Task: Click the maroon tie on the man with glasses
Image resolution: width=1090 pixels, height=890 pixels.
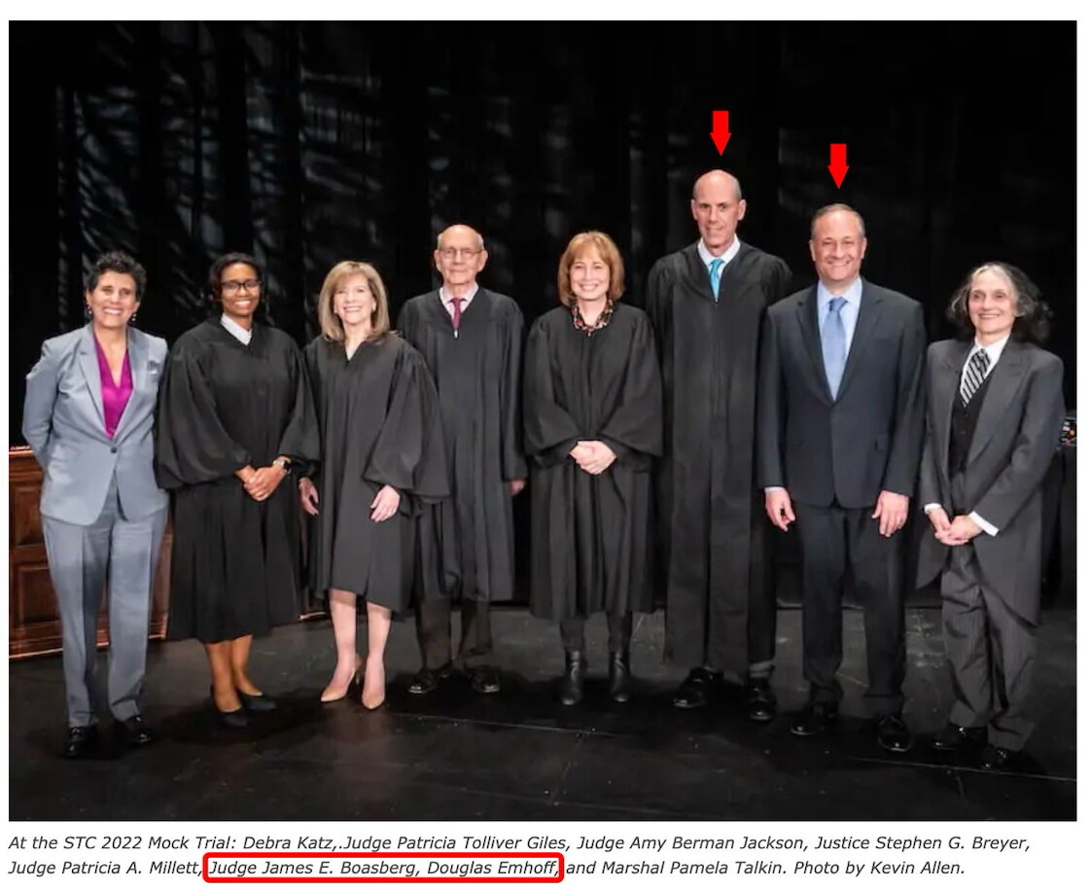Action: 456,313
